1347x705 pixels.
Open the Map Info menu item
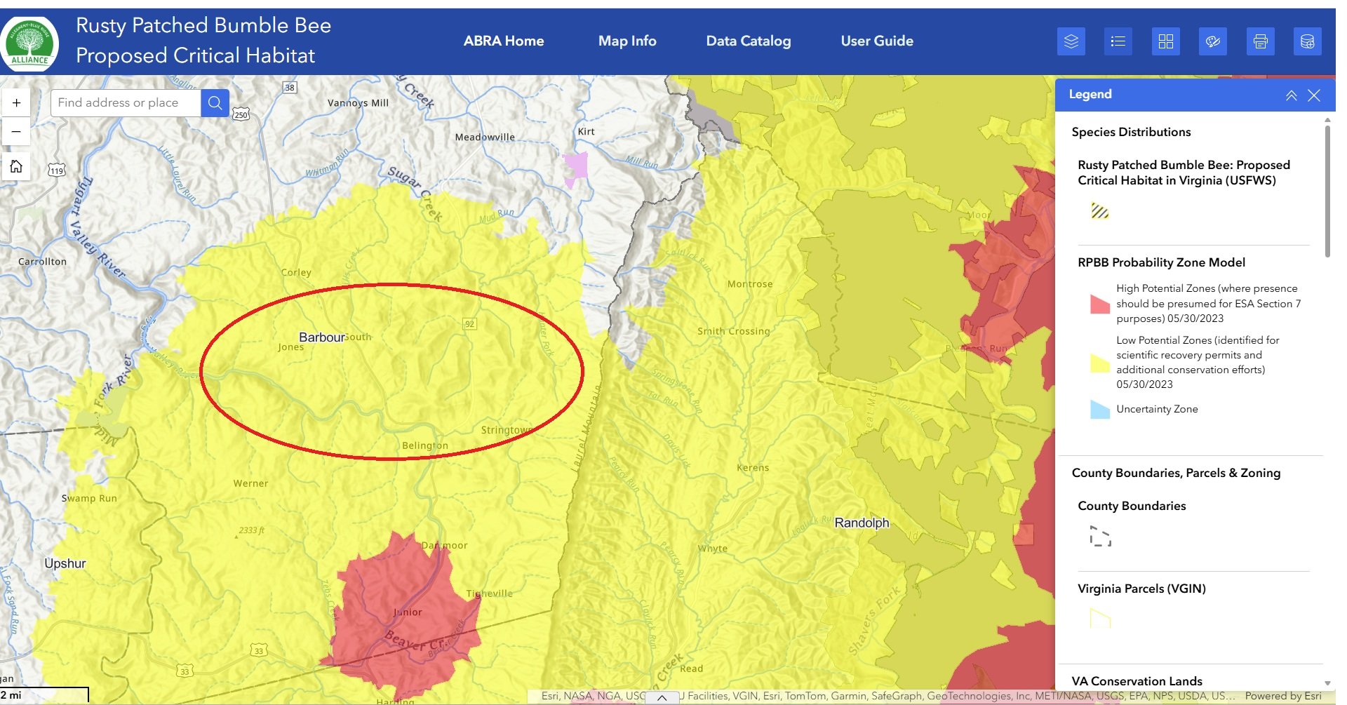click(627, 41)
